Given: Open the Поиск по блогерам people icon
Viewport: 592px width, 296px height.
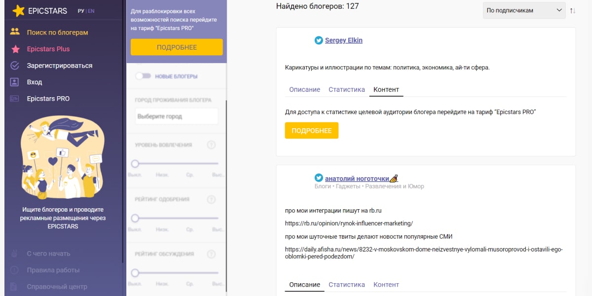Looking at the screenshot, I should click(15, 32).
